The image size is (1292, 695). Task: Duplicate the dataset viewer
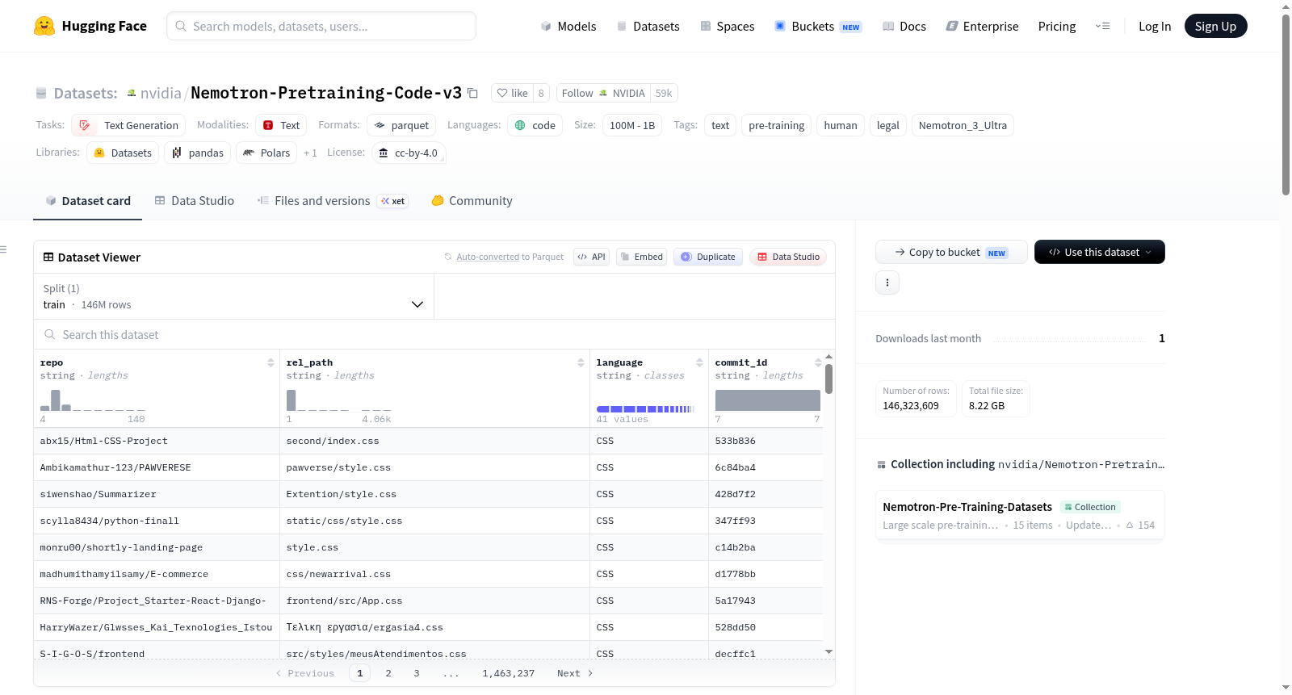(707, 257)
